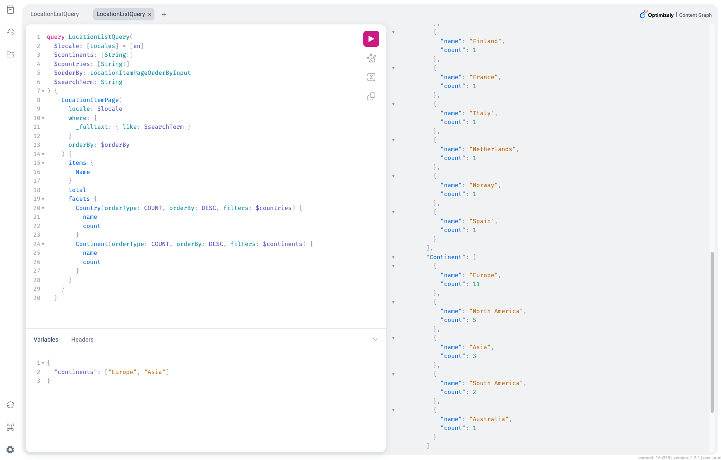Open the settings gear dialog
This screenshot has height=460, width=721.
pos(10,450)
